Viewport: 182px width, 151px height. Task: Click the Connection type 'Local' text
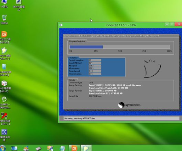(x=91, y=82)
